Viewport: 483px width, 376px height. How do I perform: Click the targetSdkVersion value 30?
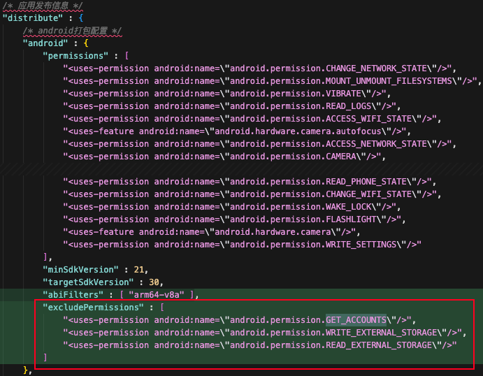point(154,282)
